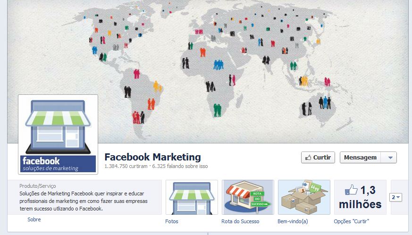The width and height of the screenshot is (412, 235).
Task: Click the 1.384.750 curtiram count
Action: (126, 166)
